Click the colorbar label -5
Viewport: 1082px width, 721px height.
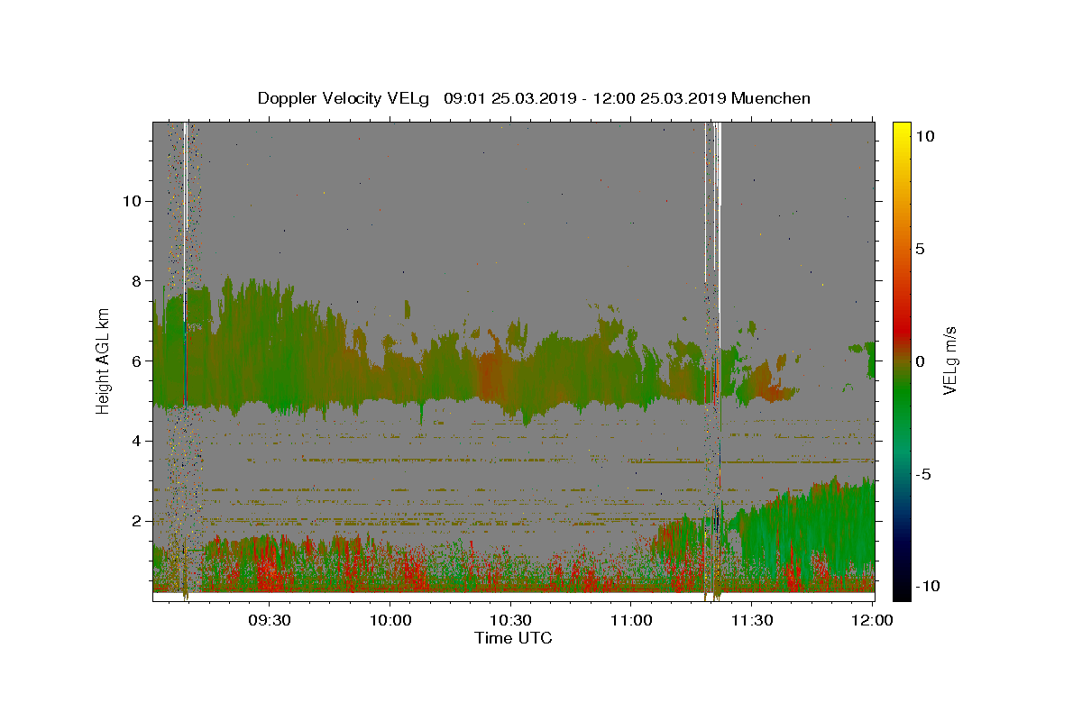pos(922,474)
